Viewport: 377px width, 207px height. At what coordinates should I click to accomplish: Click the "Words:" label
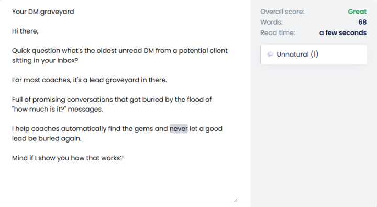pyautogui.click(x=271, y=22)
